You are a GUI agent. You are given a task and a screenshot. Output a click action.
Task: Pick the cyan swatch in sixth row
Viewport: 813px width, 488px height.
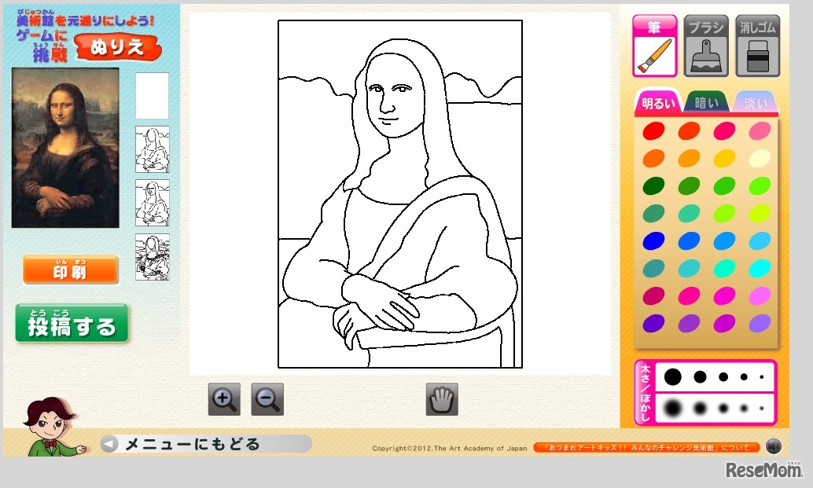pos(760,268)
